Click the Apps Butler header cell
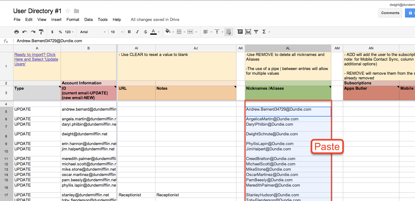This screenshot has height=201, width=415. pyautogui.click(x=371, y=93)
